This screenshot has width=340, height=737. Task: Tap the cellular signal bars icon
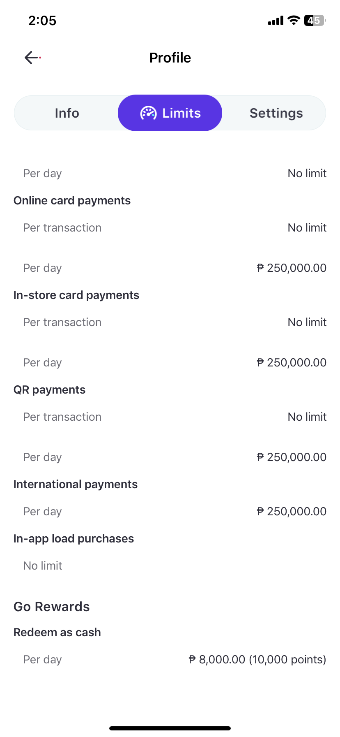click(x=276, y=21)
